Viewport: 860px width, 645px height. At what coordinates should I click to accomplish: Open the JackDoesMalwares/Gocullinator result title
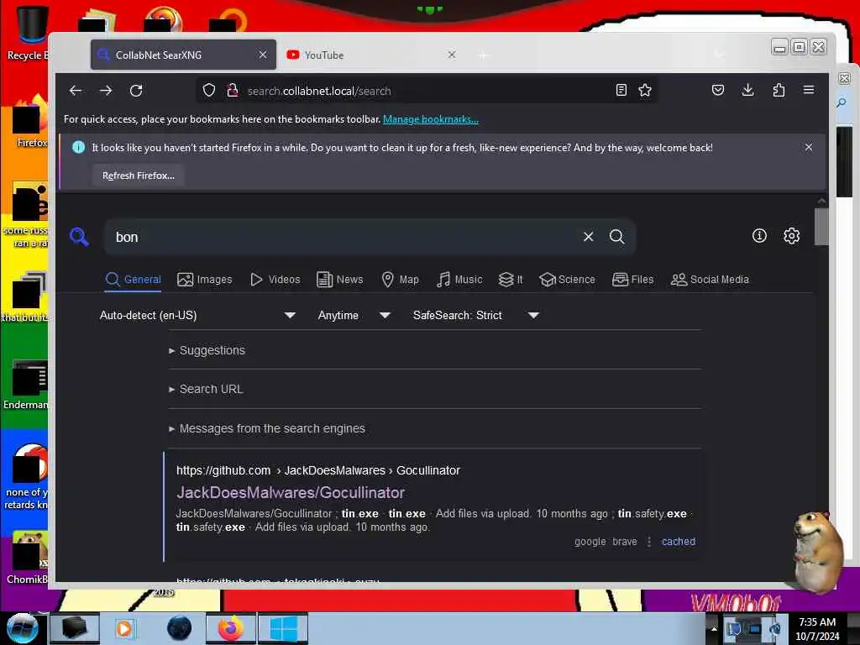[x=290, y=492]
